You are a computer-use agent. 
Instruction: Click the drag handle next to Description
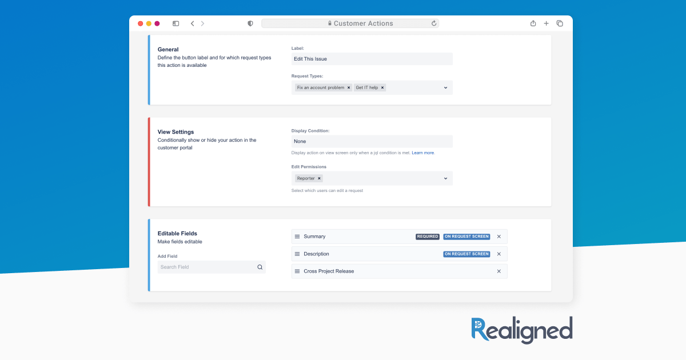click(x=297, y=254)
